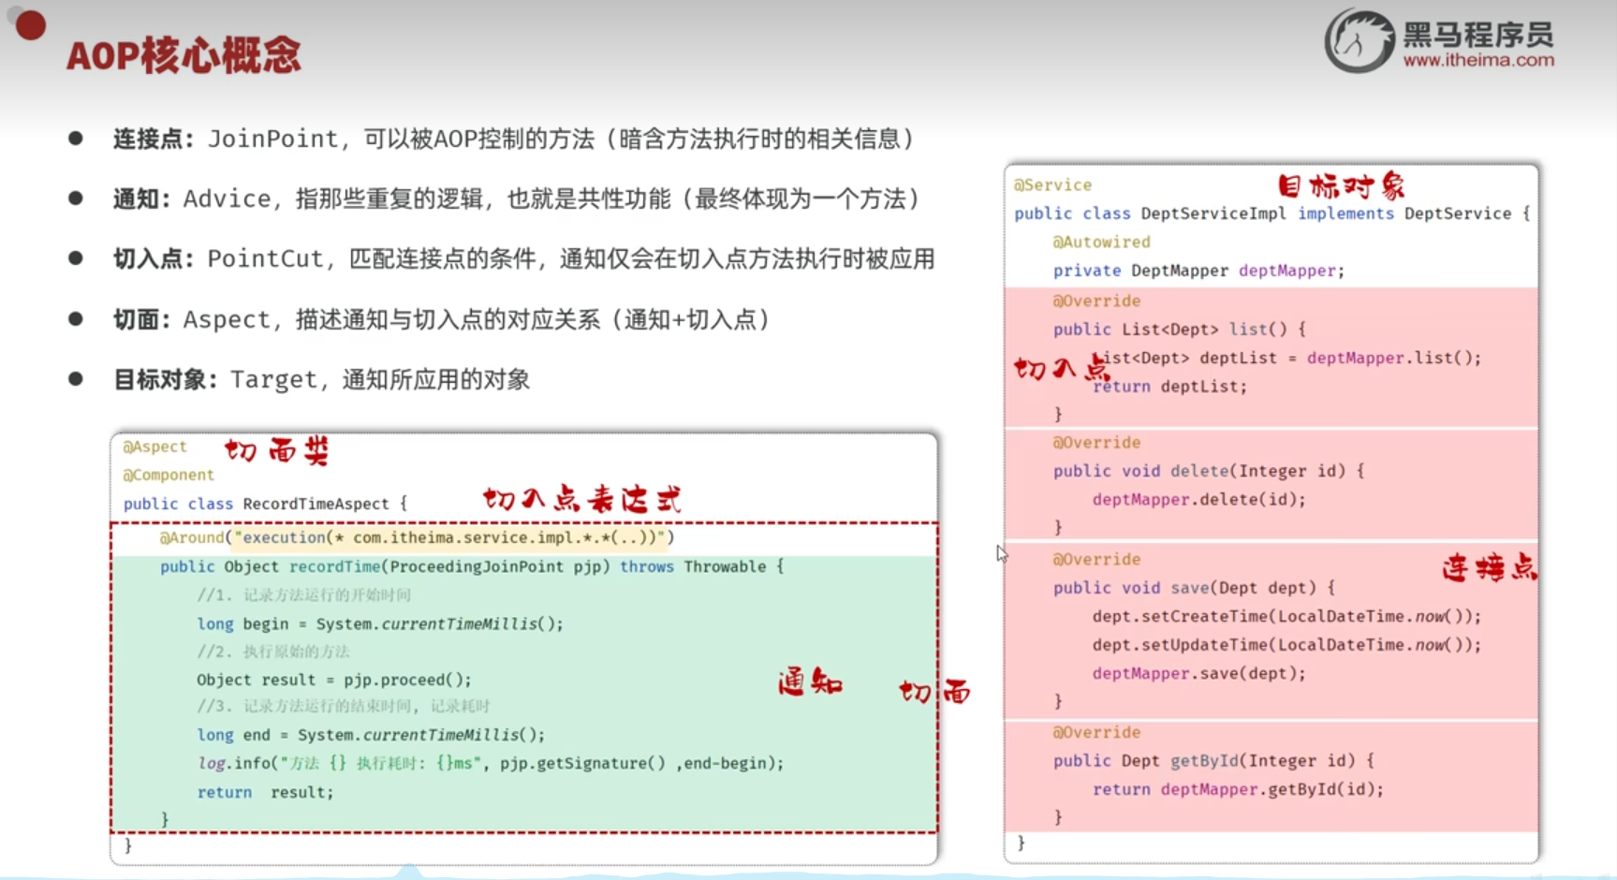Click the @Service annotation in right code

click(x=1052, y=184)
